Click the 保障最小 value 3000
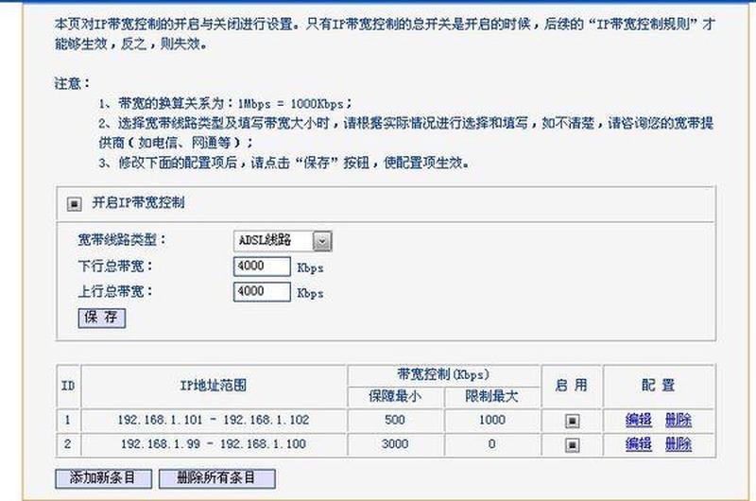 click(395, 443)
